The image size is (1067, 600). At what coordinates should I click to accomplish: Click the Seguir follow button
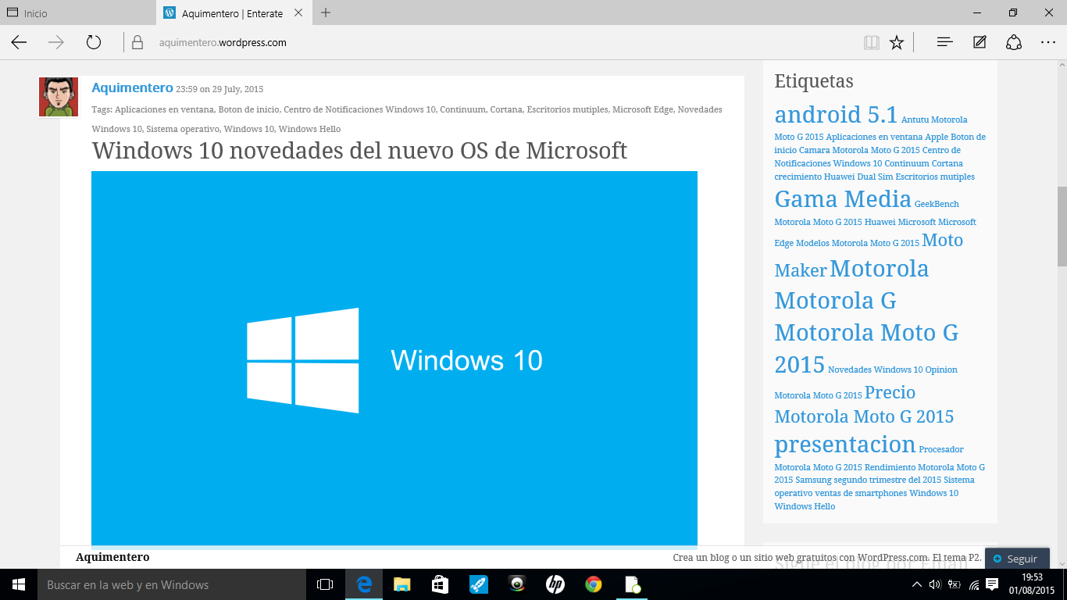(1016, 559)
